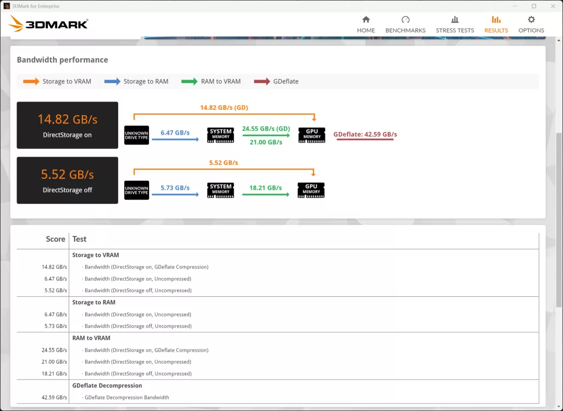Click RAM to VRAM DirectStorage off Uncompressed row
Screen dimensions: 563x411
tap(278, 374)
